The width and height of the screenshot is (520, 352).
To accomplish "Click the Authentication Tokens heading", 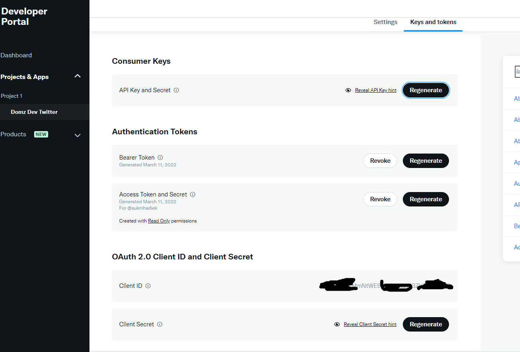I will click(154, 132).
